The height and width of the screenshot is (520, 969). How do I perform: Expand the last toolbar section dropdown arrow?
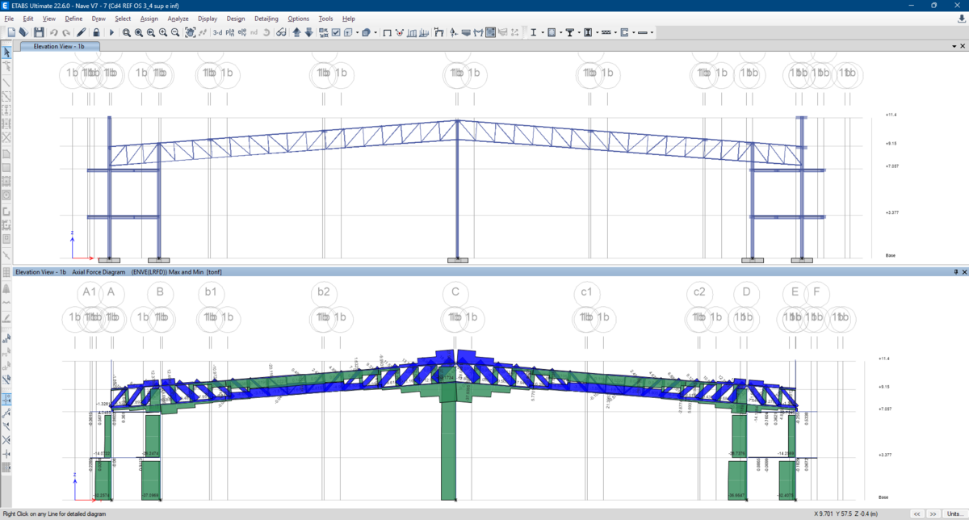[652, 33]
